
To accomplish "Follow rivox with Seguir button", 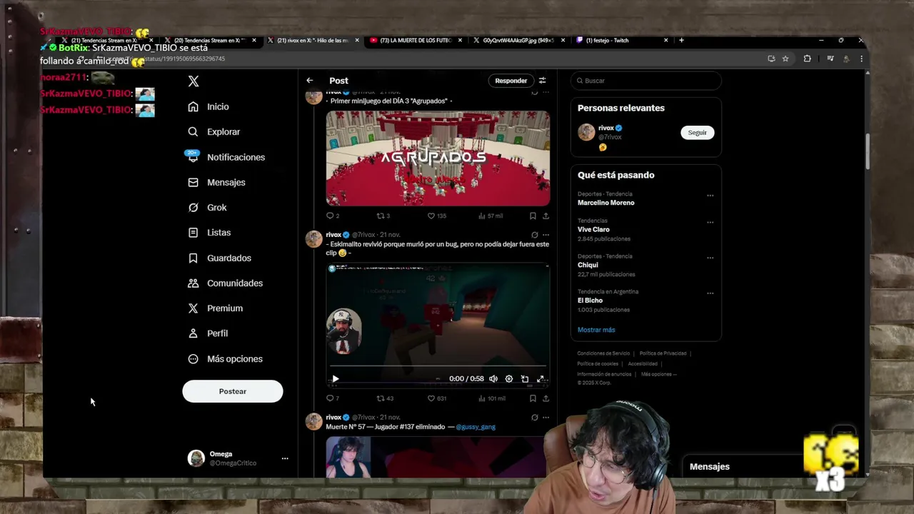I will 697,133.
